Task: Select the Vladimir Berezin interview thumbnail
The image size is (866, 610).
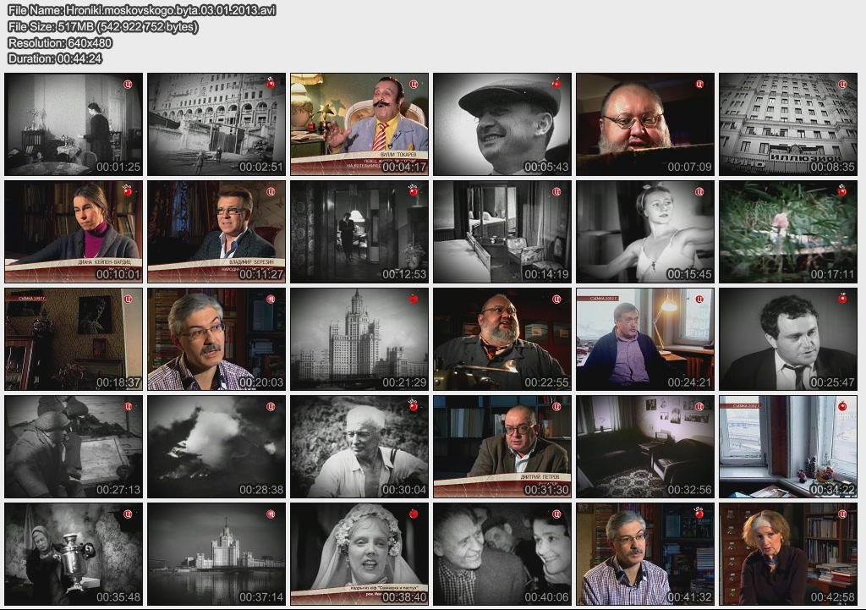Action: pos(216,231)
